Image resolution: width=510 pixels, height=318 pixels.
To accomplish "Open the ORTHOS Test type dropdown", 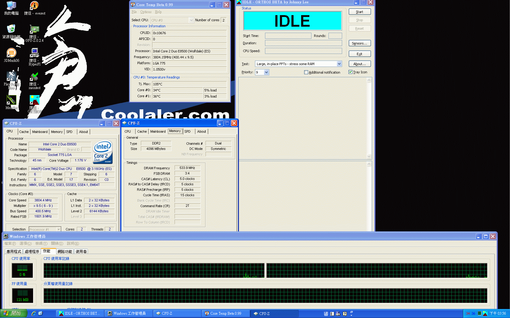I will click(339, 64).
